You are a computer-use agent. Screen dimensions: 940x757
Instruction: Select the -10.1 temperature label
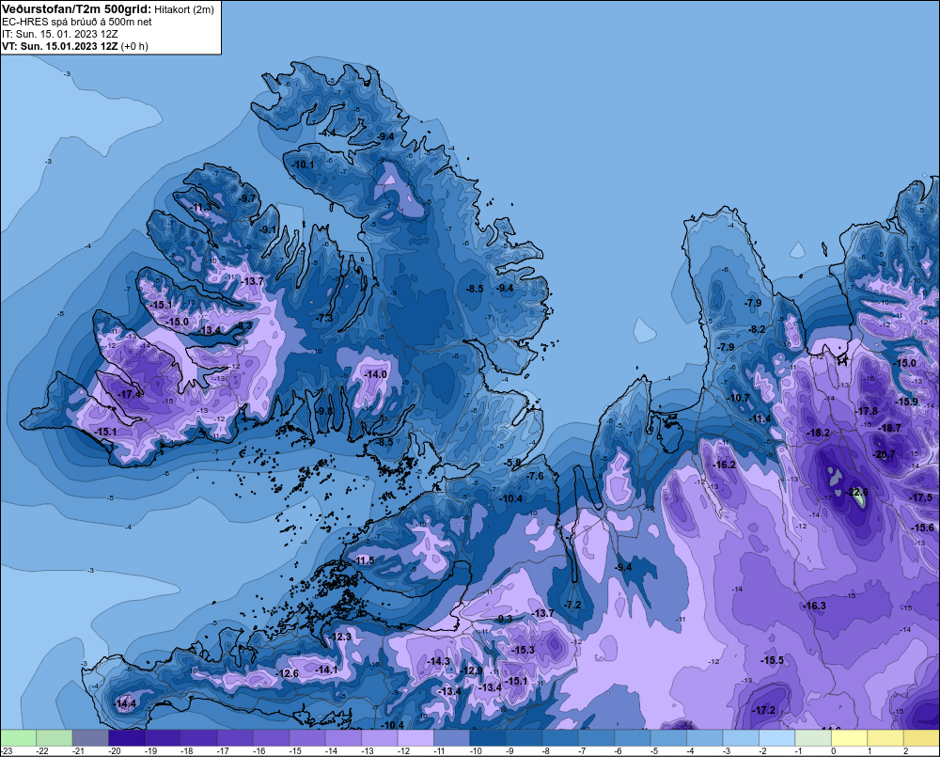click(303, 165)
